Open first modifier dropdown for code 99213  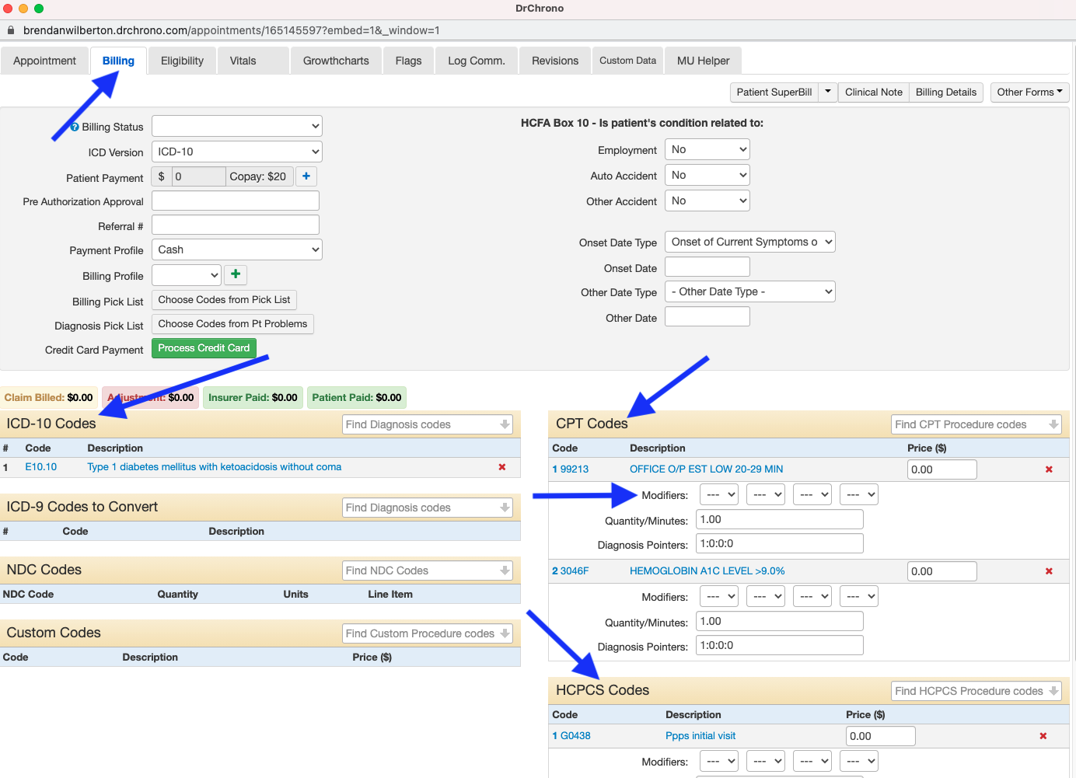[719, 494]
